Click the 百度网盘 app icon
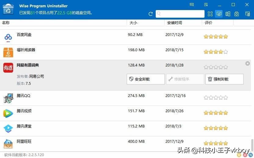This screenshot has height=158, width=254. click(8, 38)
